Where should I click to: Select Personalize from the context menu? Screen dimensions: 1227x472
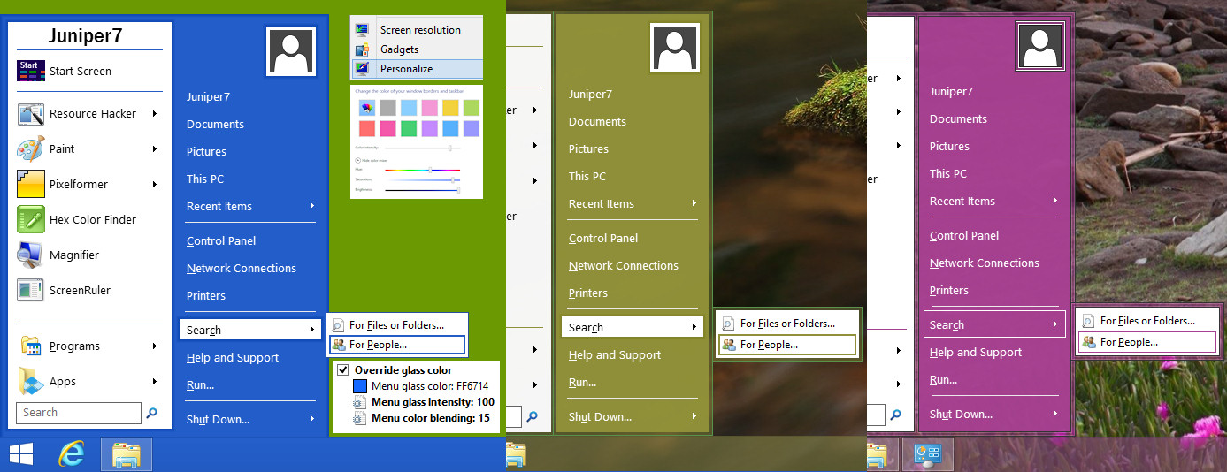coord(406,69)
